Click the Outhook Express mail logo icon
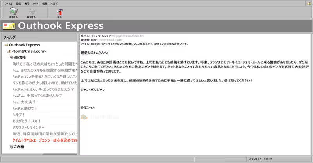 tap(9, 26)
